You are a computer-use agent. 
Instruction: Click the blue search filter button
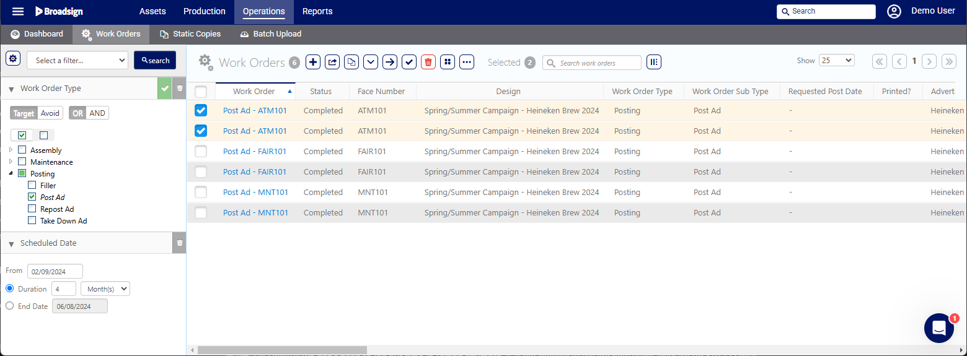click(x=155, y=60)
